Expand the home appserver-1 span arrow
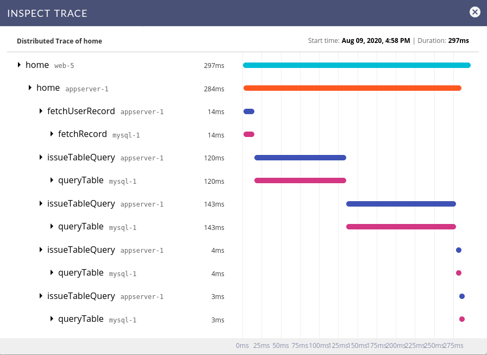The width and height of the screenshot is (487, 355). click(x=30, y=88)
